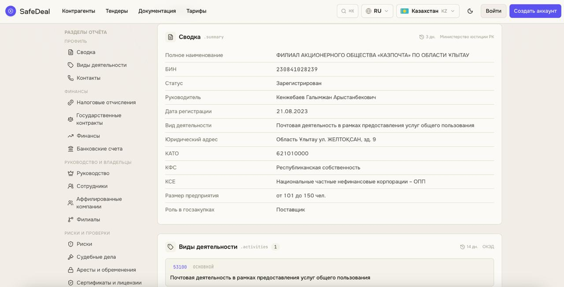Open Риски section in sidebar
This screenshot has width=564, height=287.
pyautogui.click(x=84, y=244)
